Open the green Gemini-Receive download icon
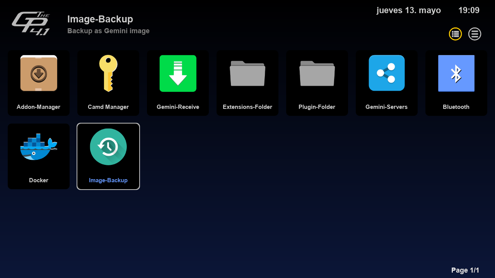 [178, 73]
